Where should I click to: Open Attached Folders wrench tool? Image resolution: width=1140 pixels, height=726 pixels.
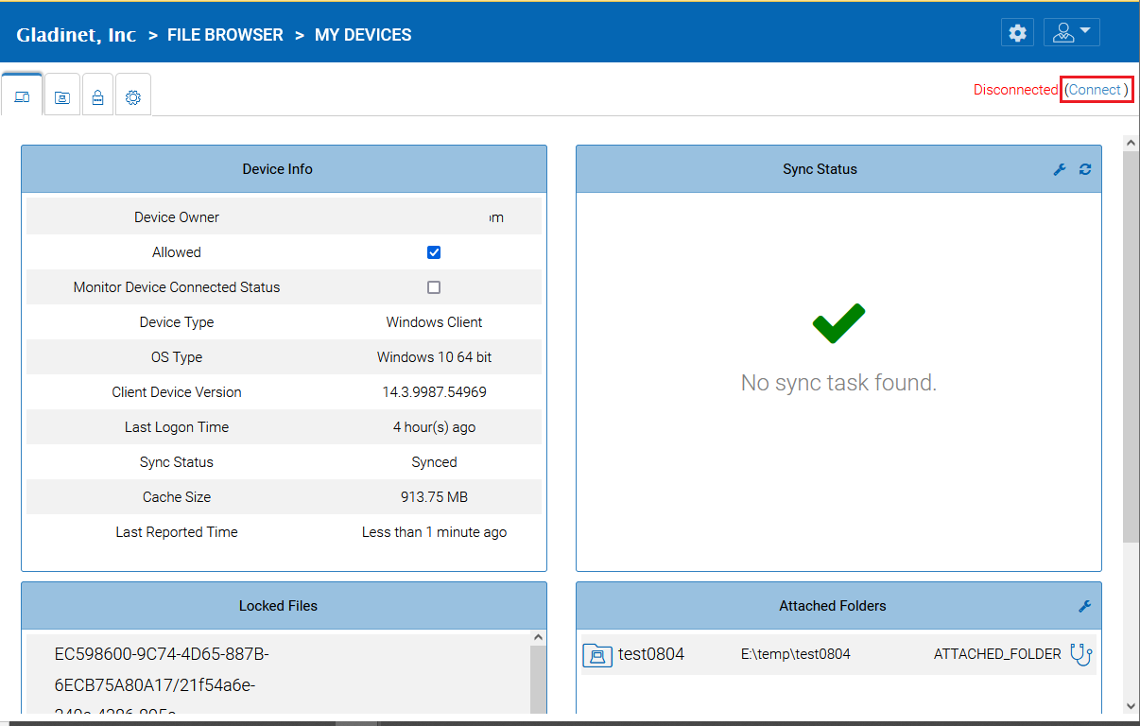click(1085, 606)
